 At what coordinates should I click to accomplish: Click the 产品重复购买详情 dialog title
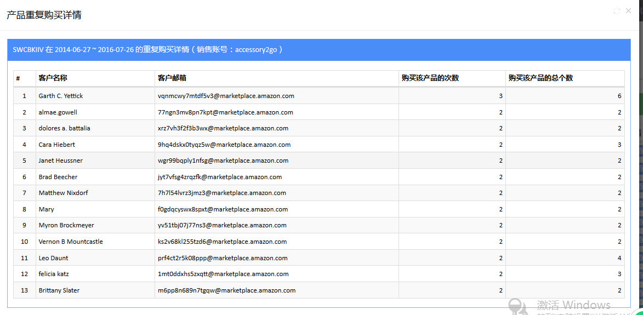pos(44,15)
